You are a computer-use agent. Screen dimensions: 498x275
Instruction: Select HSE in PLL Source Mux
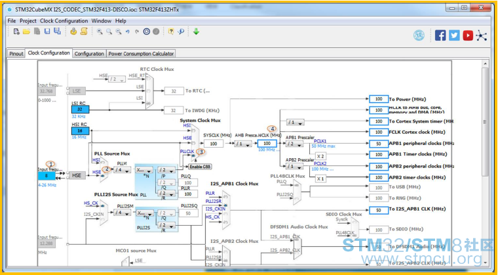coord(103,175)
